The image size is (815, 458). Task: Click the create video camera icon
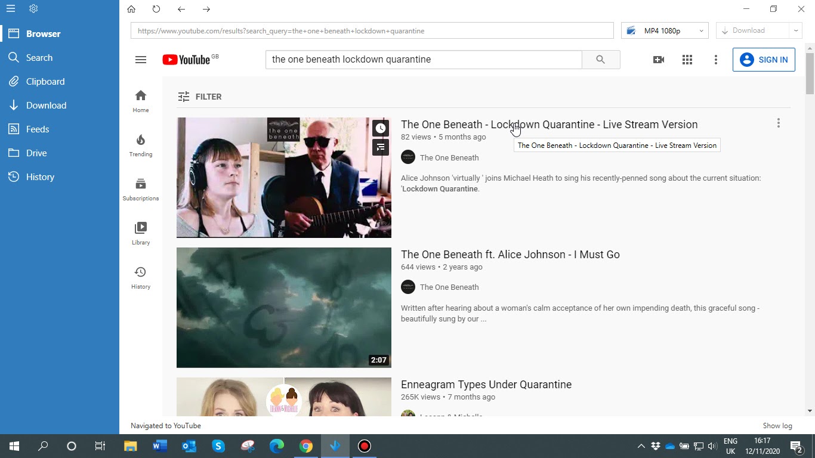(659, 60)
